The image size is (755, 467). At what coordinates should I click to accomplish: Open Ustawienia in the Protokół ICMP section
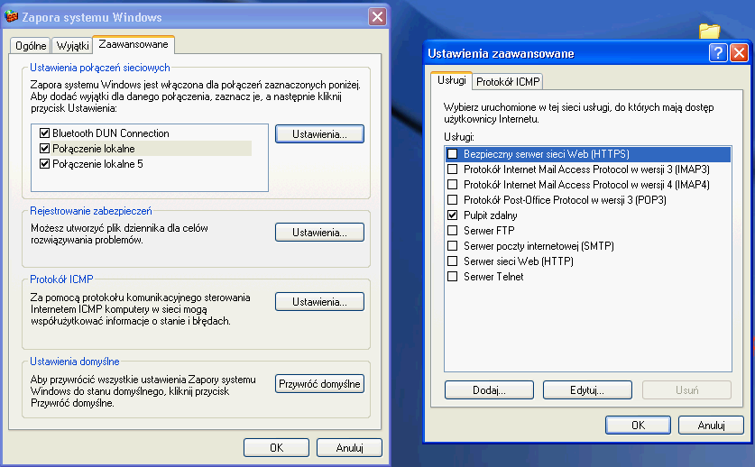(x=319, y=302)
